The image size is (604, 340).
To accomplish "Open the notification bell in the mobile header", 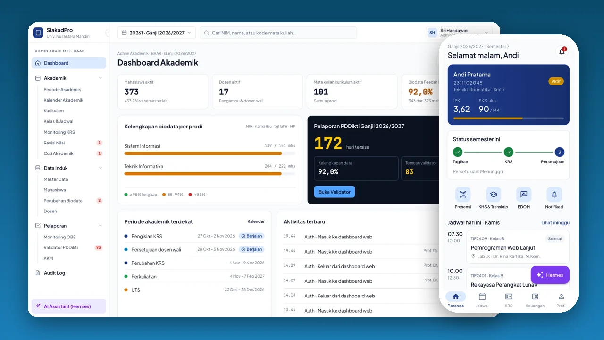I will 562,51.
